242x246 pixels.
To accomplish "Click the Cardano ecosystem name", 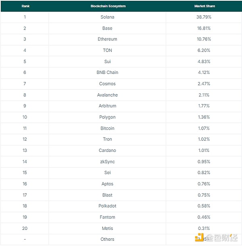I will click(107, 150).
